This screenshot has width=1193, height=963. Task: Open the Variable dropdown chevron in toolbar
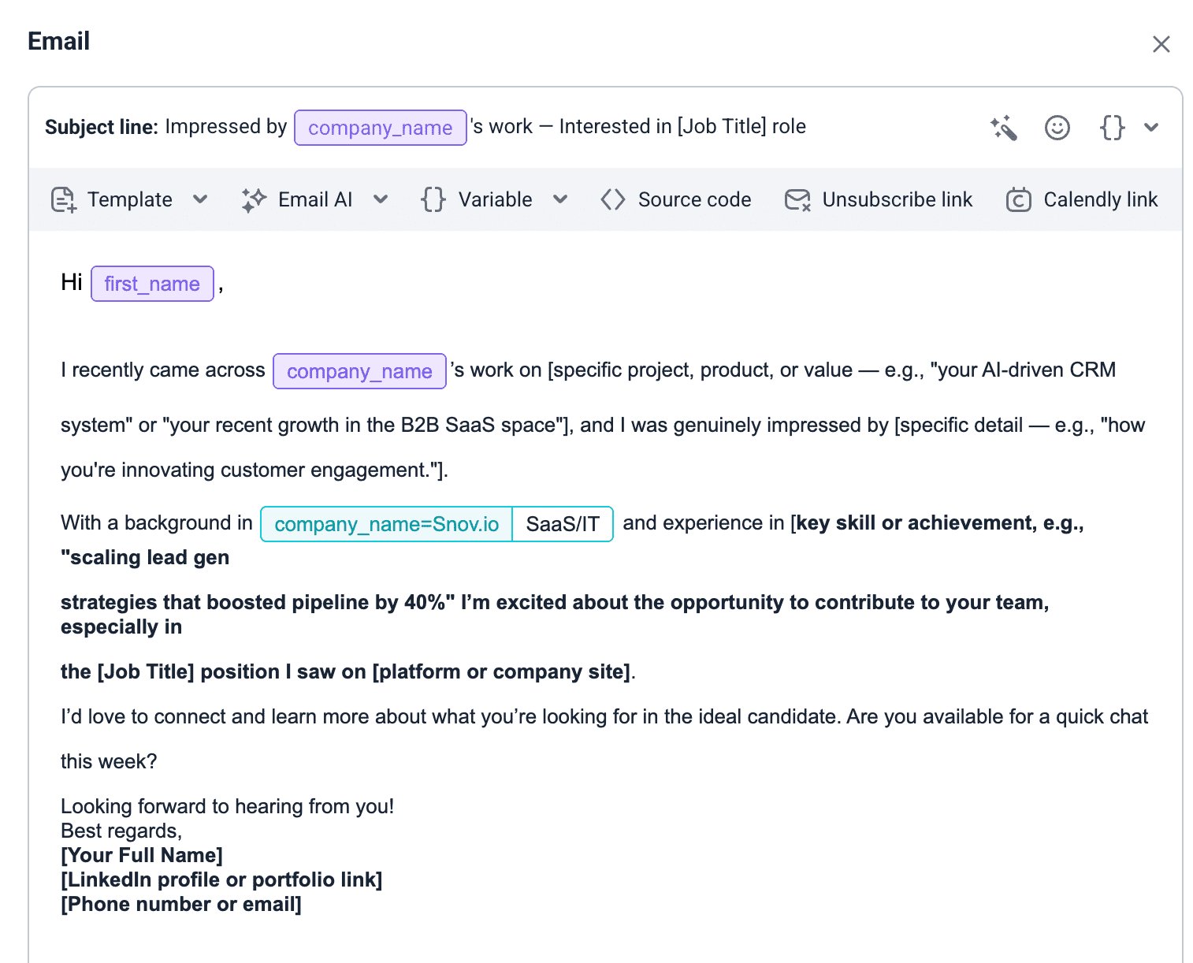pos(560,200)
